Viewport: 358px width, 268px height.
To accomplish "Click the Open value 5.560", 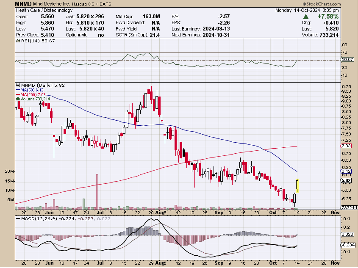I will [47, 17].
